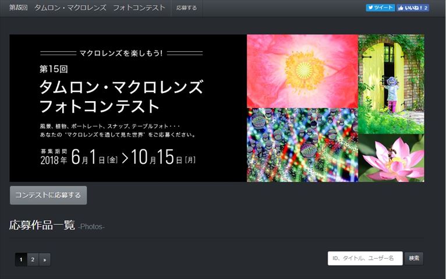Click the 第15回 タムロン・マクロレンズ フォトコンテスト site title
The width and height of the screenshot is (446, 279).
pos(87,8)
